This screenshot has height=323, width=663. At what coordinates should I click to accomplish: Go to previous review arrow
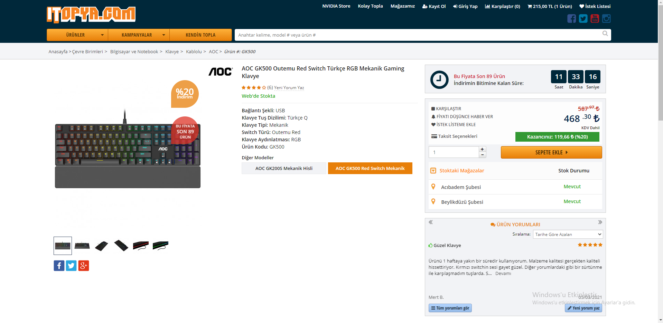431,222
